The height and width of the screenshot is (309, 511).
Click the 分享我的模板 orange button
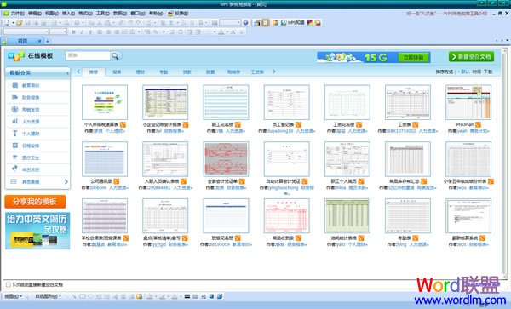pos(35,202)
